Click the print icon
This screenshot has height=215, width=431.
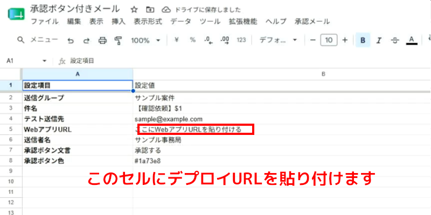click(102, 41)
